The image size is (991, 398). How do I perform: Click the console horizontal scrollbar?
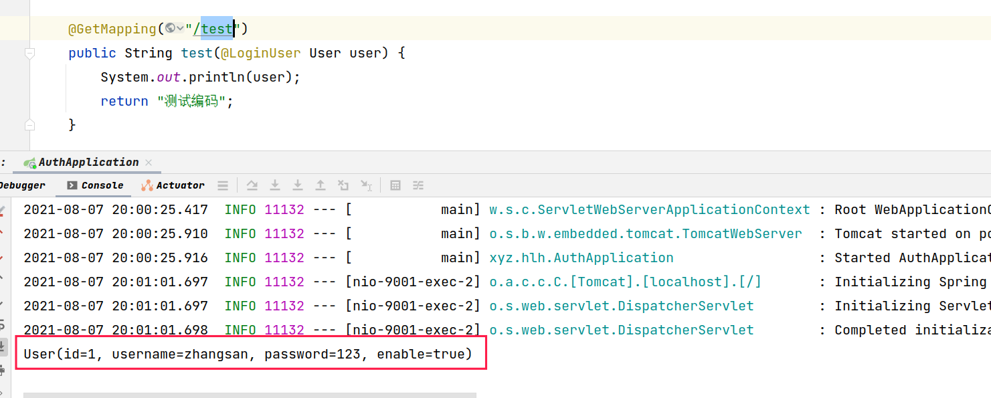pyautogui.click(x=249, y=395)
